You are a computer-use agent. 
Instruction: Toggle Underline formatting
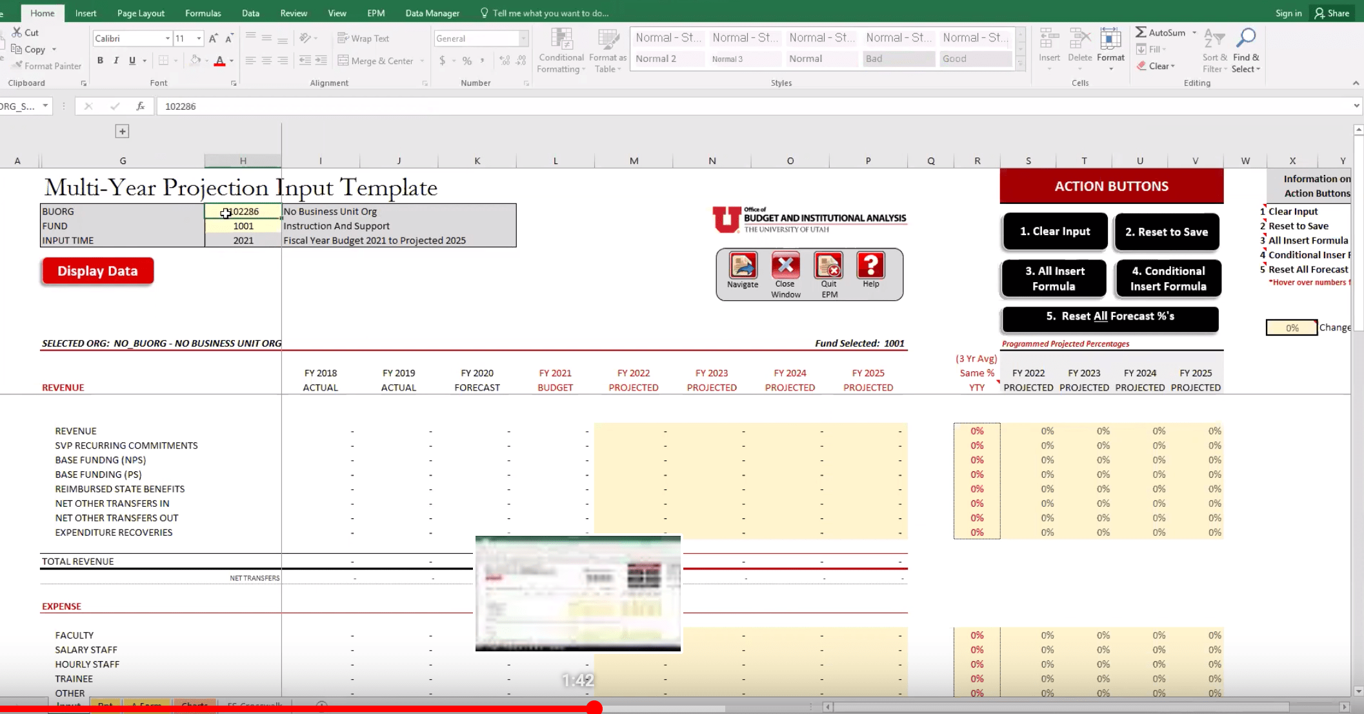point(132,61)
